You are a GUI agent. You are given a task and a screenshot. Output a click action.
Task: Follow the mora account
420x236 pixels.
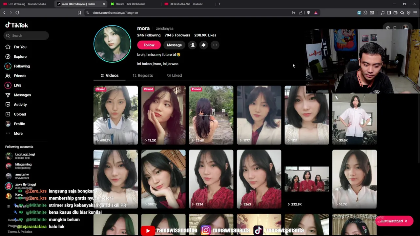pyautogui.click(x=149, y=45)
